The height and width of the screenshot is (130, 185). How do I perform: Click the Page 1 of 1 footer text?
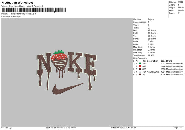pos(179,128)
